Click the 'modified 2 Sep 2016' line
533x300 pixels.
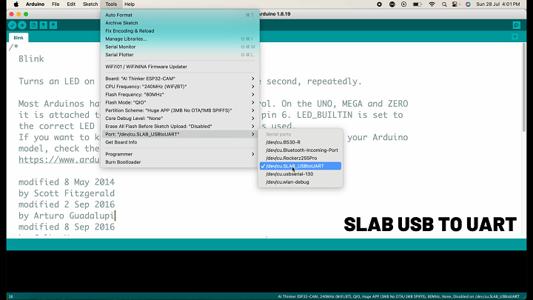click(67, 204)
